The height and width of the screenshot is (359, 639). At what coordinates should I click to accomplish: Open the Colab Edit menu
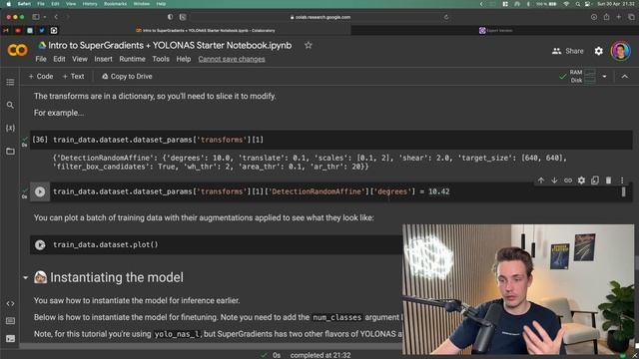(59, 59)
